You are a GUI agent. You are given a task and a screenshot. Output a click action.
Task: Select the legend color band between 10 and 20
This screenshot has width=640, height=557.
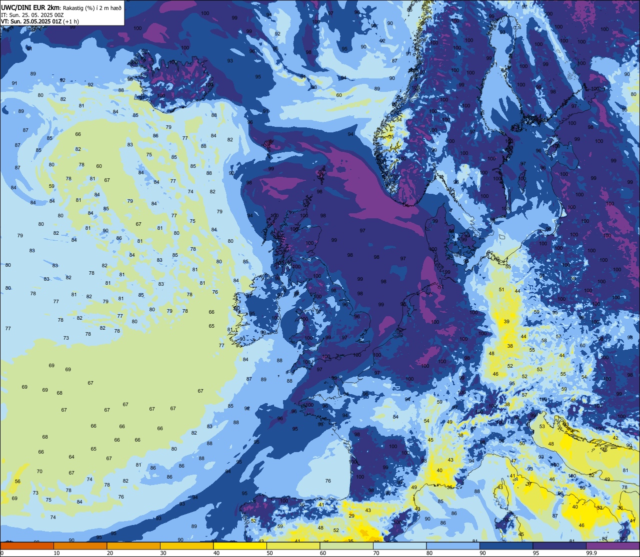point(80,546)
